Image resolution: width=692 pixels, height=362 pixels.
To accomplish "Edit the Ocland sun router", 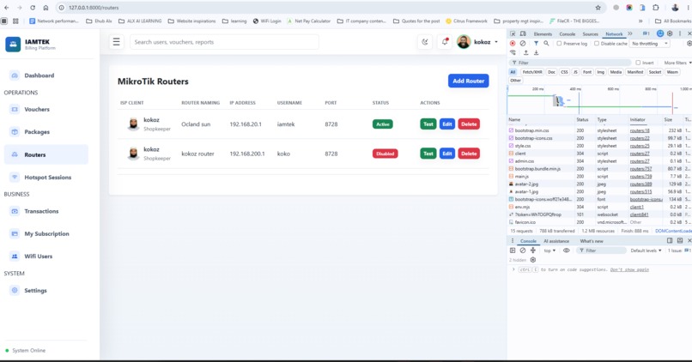I will tap(447, 124).
